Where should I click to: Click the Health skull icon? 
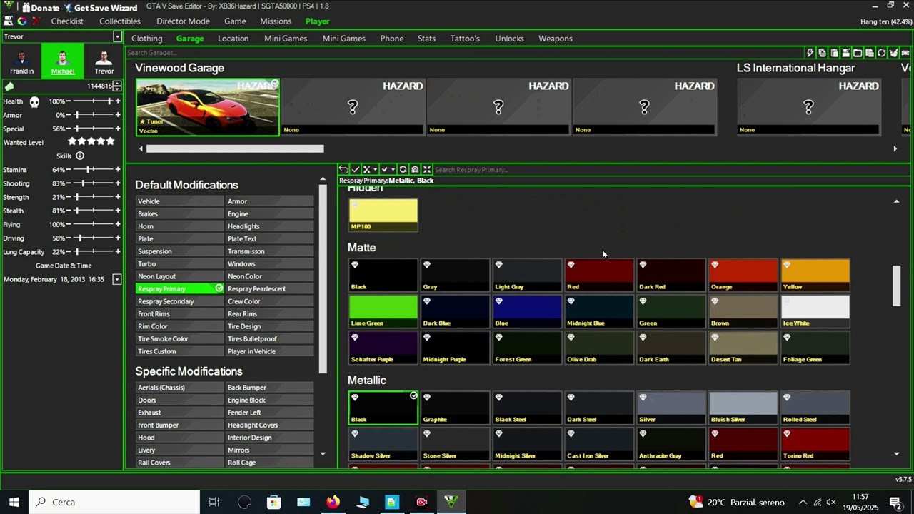pos(34,101)
